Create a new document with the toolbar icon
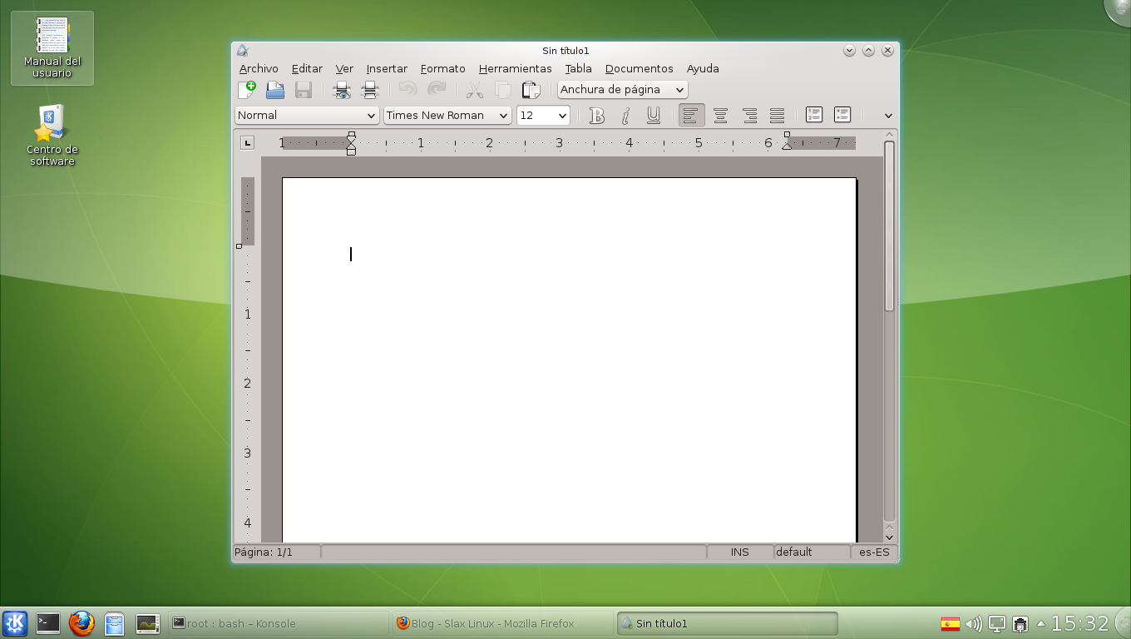The height and width of the screenshot is (639, 1131). tap(247, 90)
